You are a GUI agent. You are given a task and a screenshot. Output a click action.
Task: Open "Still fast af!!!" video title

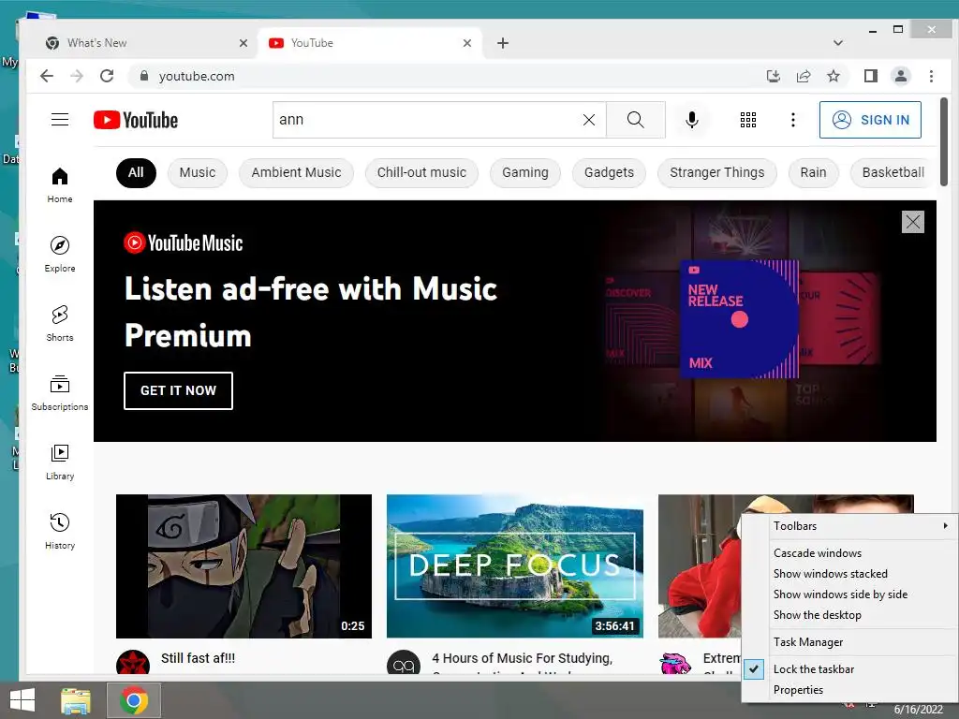[198, 658]
